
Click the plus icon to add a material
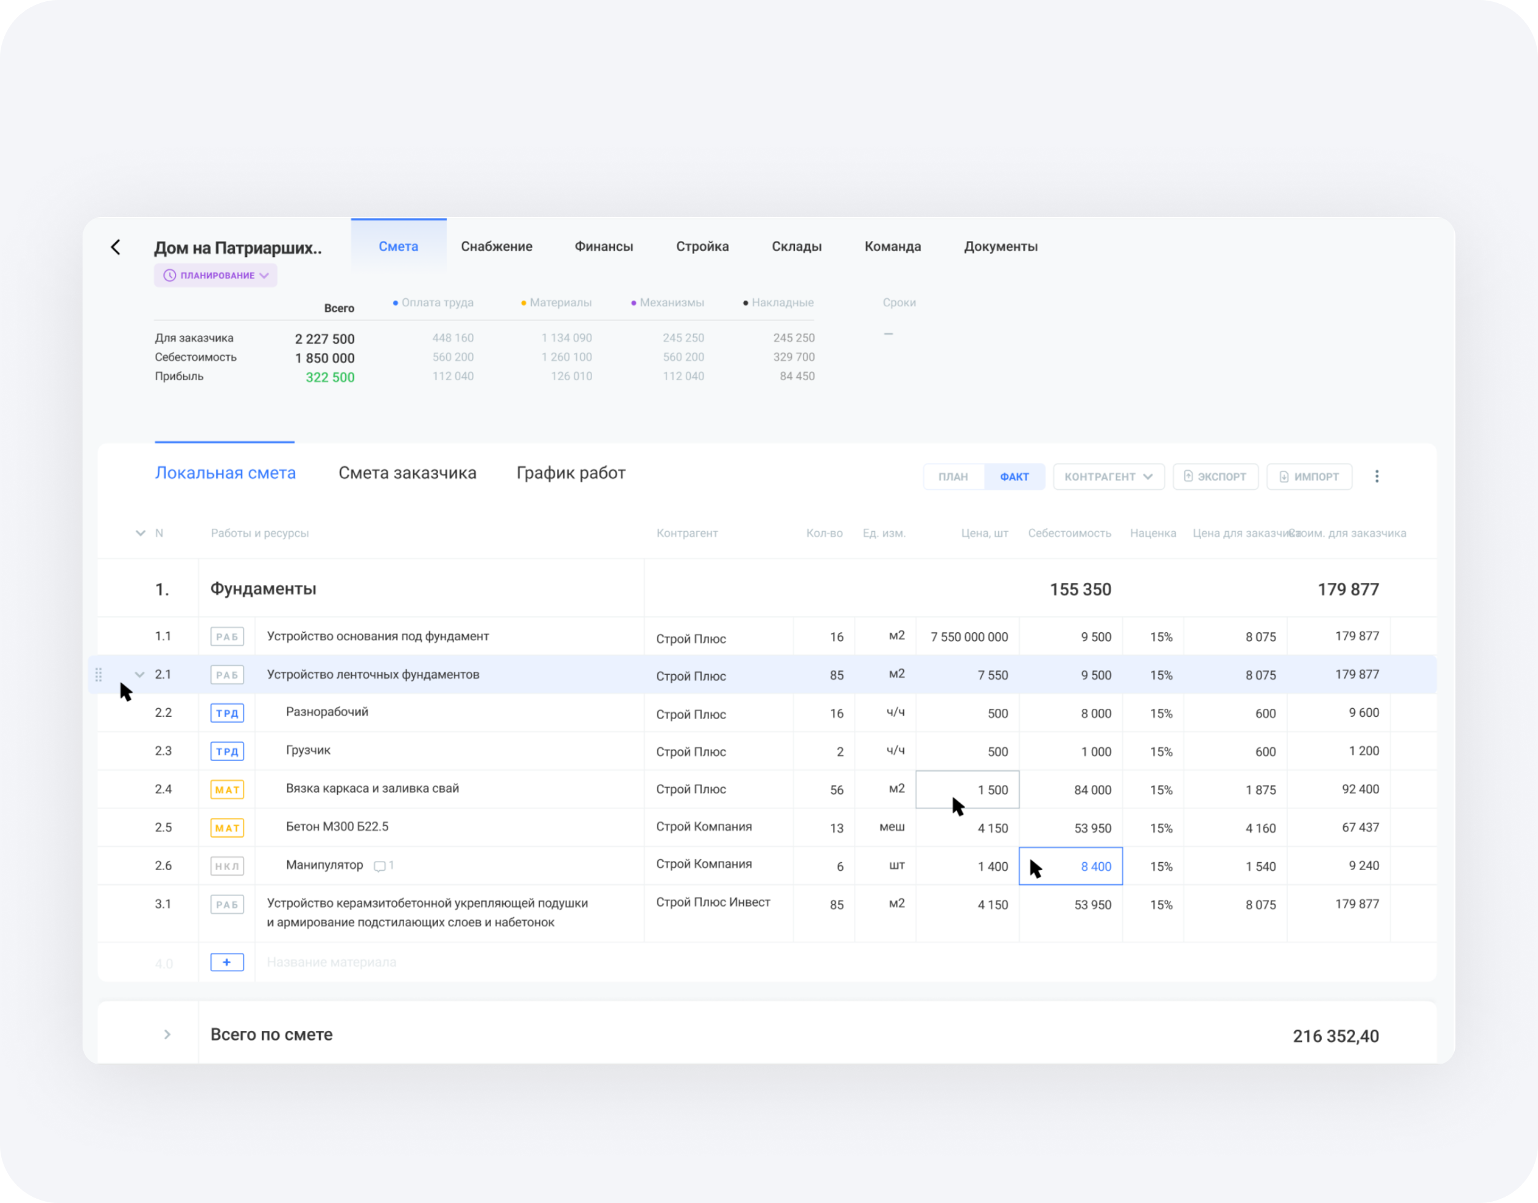click(x=227, y=961)
